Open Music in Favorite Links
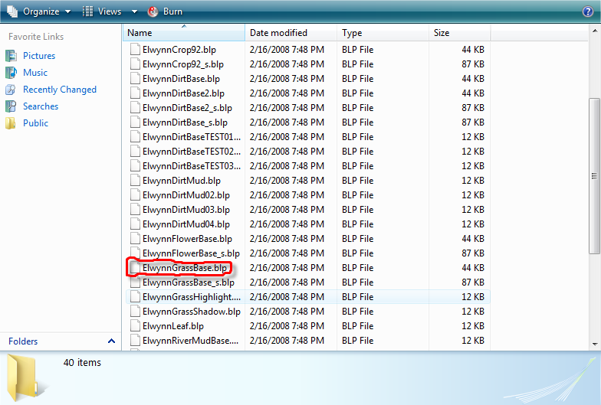This screenshot has width=601, height=405. [35, 73]
